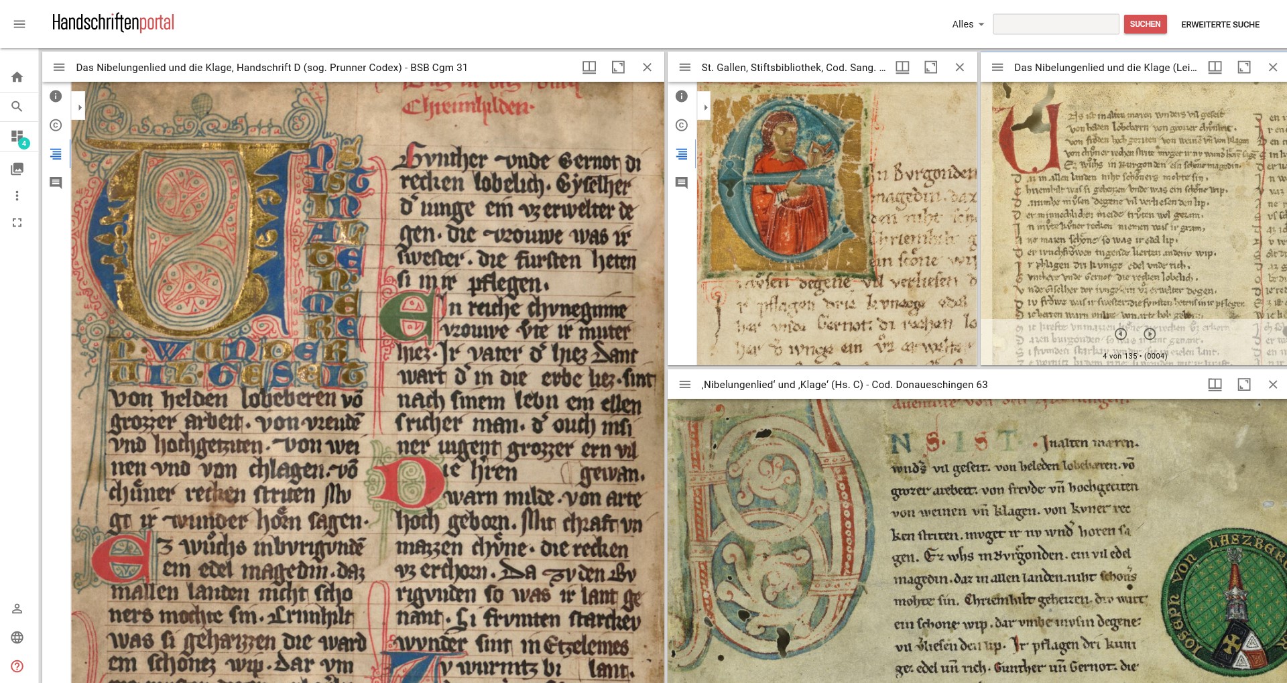Click the SUCHEN button

point(1145,24)
